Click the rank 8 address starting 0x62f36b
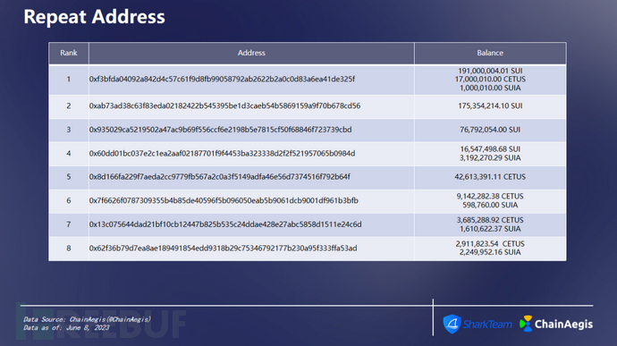 tap(224, 248)
